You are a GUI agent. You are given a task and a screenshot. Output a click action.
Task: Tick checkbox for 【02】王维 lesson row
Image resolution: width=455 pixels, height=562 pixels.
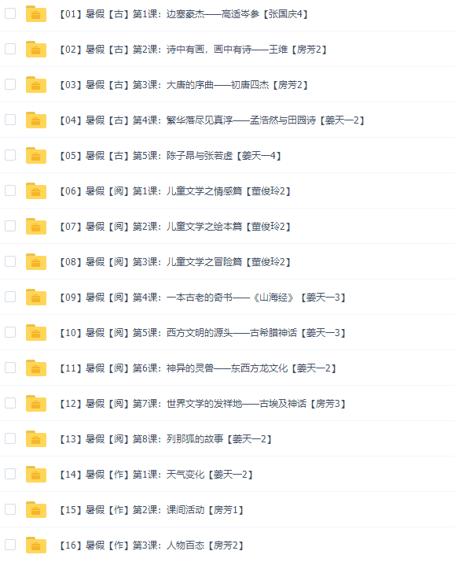10,49
